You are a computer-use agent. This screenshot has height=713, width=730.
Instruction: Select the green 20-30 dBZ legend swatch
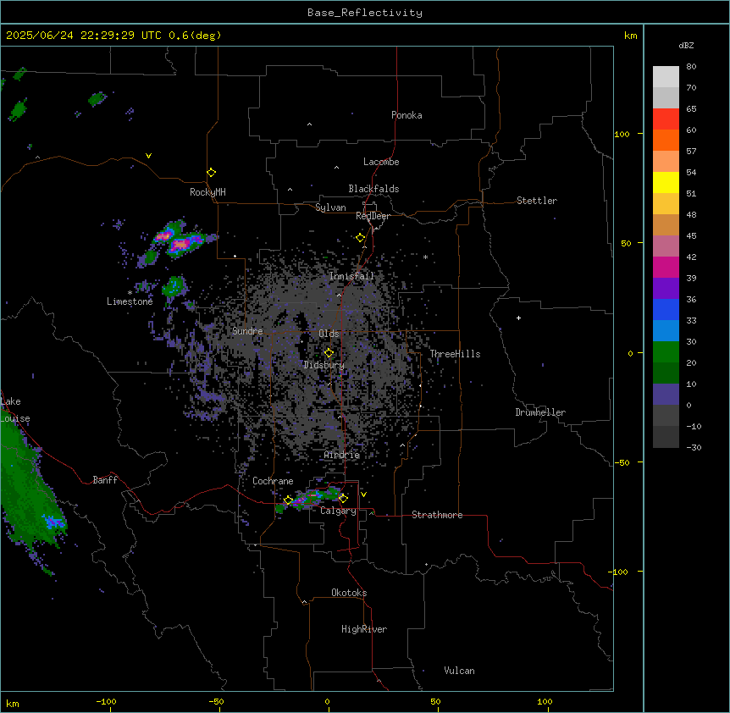tap(666, 352)
